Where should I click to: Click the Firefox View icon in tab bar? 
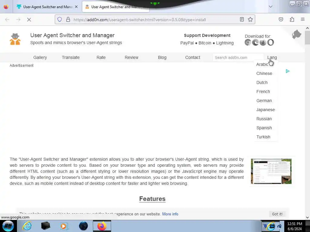click(6, 7)
